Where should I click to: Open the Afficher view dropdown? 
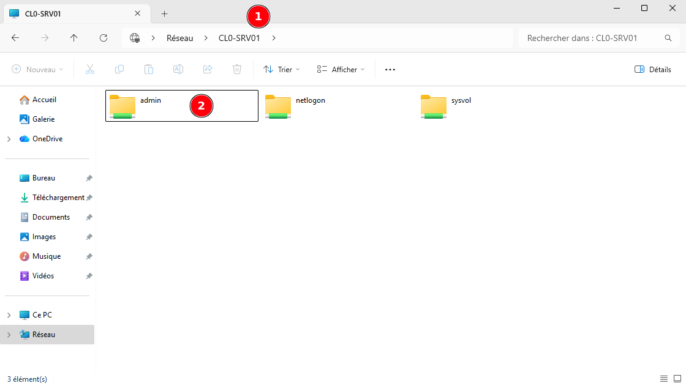(x=341, y=70)
